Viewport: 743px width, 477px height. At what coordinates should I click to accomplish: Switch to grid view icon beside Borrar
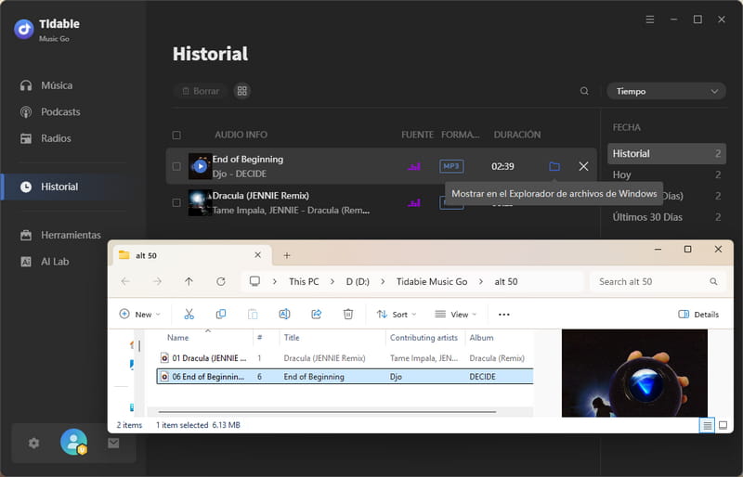tap(241, 91)
